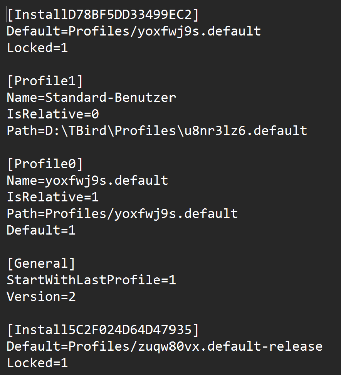The height and width of the screenshot is (375, 341).
Task: Click the IsRelative=1 line
Action: click(53, 197)
